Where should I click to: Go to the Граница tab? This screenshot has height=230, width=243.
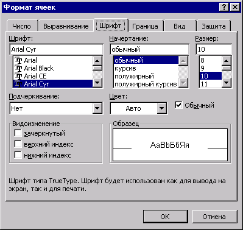tap(145, 26)
